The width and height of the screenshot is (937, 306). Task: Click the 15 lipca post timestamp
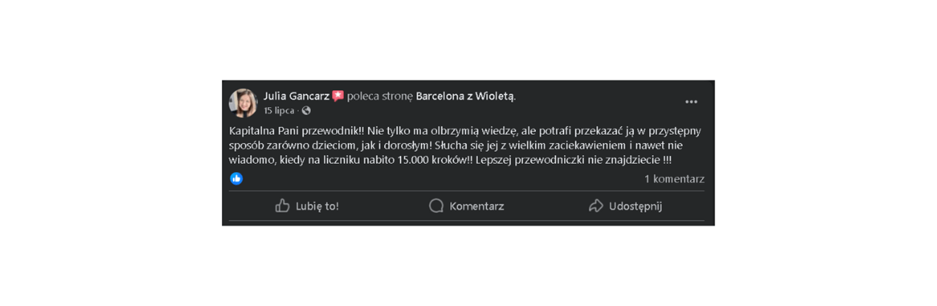tap(279, 111)
